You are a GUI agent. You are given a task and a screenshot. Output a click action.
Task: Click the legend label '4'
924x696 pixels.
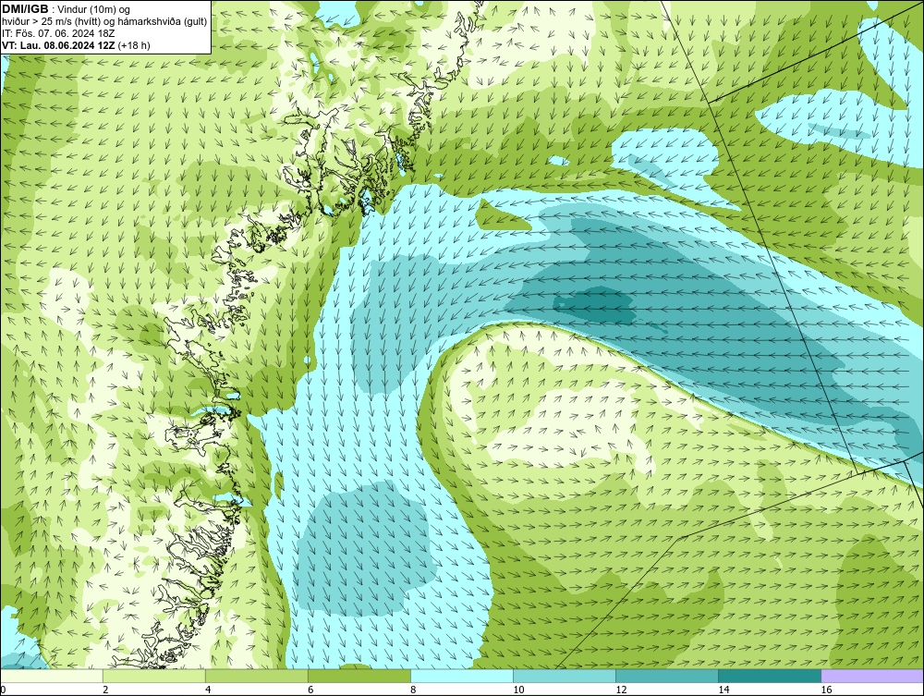click(208, 690)
